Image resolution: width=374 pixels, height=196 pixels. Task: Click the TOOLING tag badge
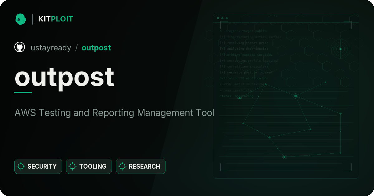click(x=89, y=166)
